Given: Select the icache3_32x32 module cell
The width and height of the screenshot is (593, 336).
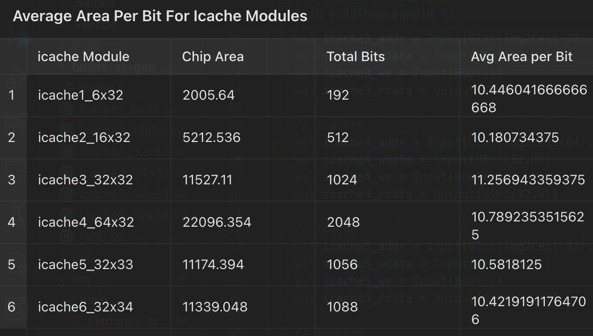Looking at the screenshot, I should (x=85, y=180).
